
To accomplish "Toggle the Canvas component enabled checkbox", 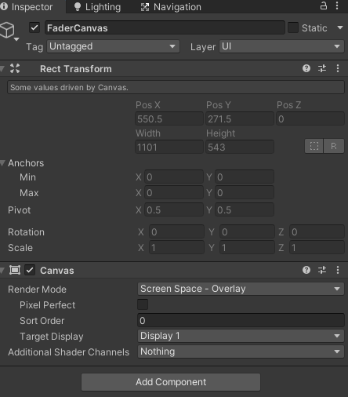I will click(x=30, y=270).
